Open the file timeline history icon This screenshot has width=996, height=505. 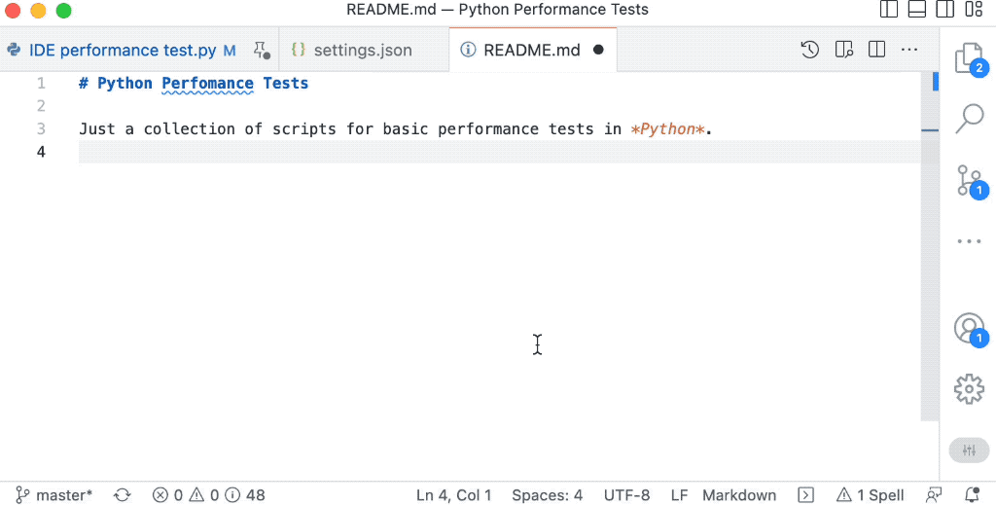[809, 50]
